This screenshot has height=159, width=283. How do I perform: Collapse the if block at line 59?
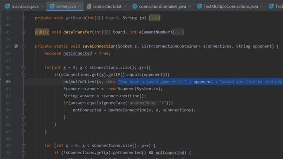(23, 75)
